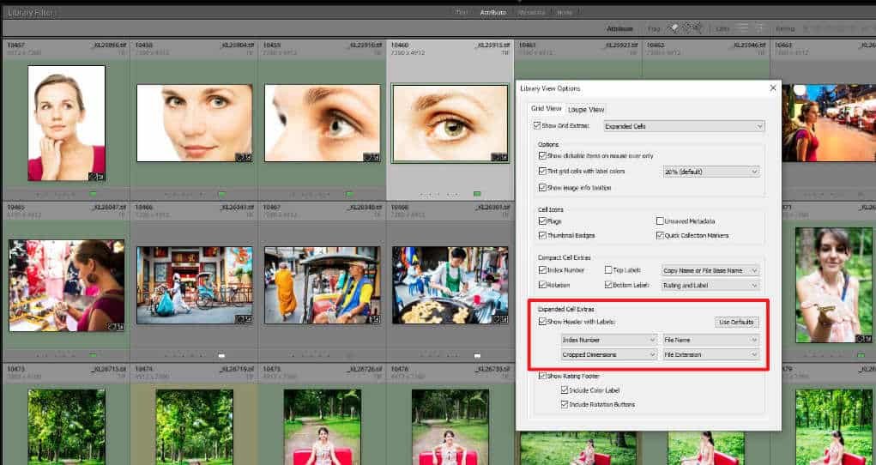
Task: Toggle the Rotation checkbox
Action: coord(542,285)
